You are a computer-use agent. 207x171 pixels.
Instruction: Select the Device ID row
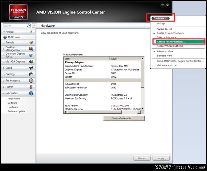point(102,73)
